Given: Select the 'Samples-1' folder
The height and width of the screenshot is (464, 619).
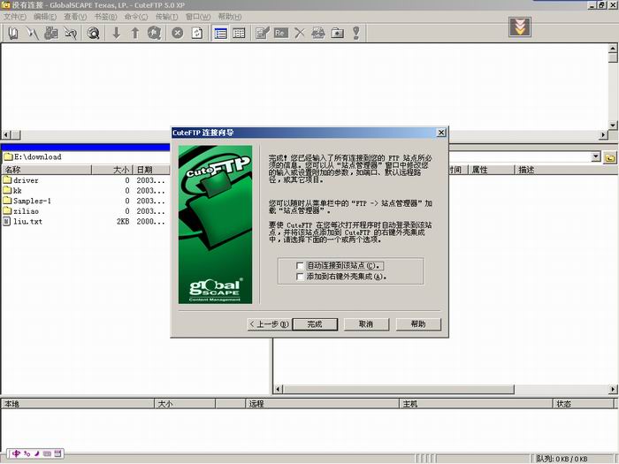Looking at the screenshot, I should [x=27, y=201].
